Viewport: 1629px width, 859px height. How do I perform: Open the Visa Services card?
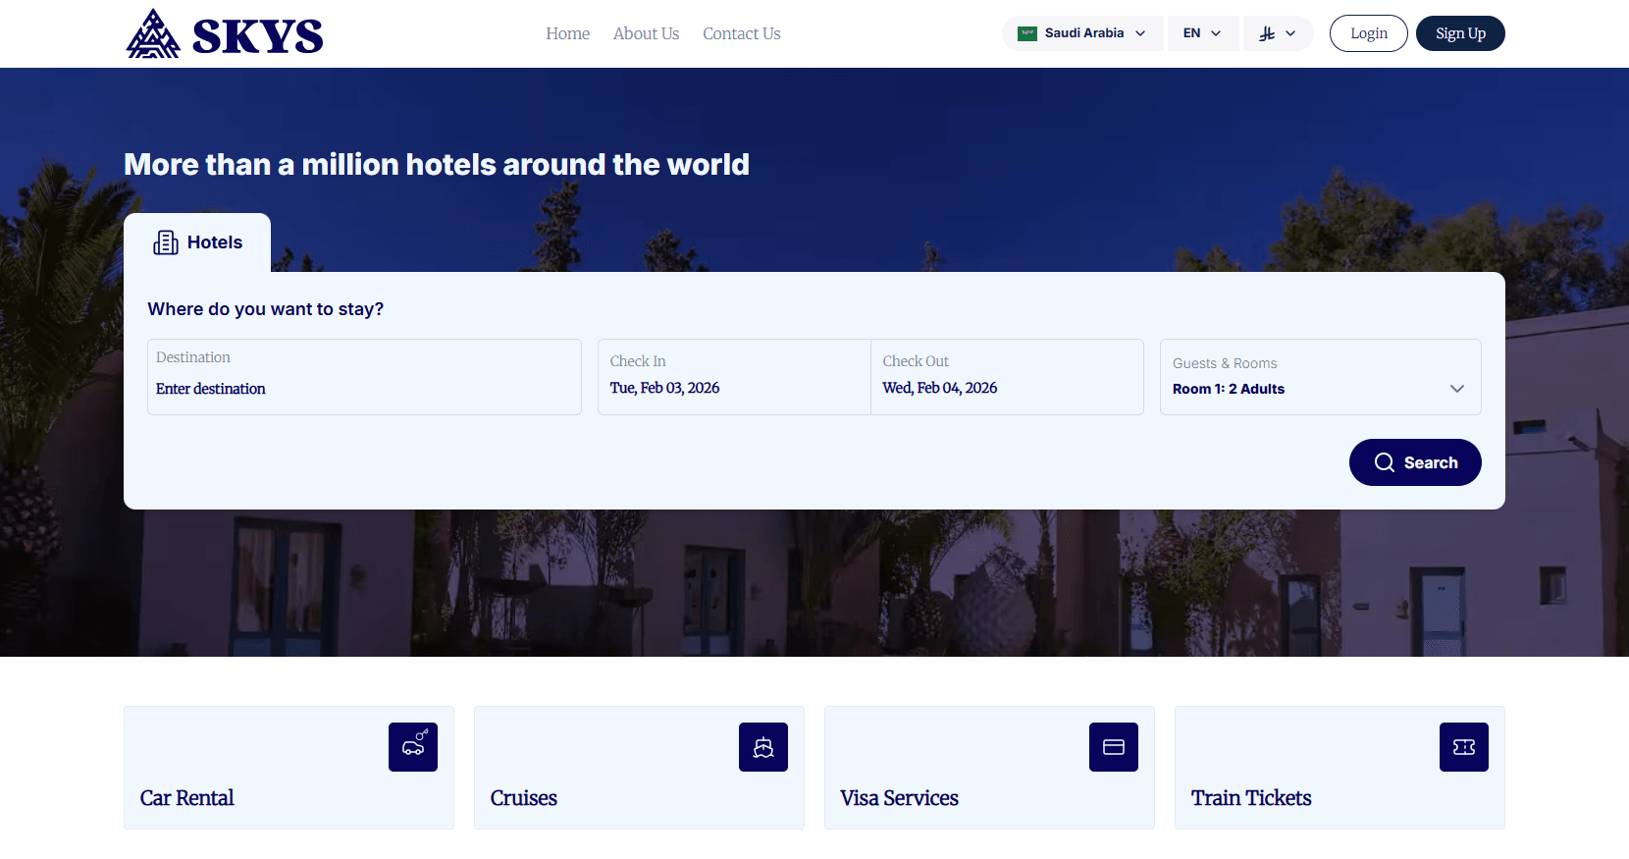[x=989, y=768]
